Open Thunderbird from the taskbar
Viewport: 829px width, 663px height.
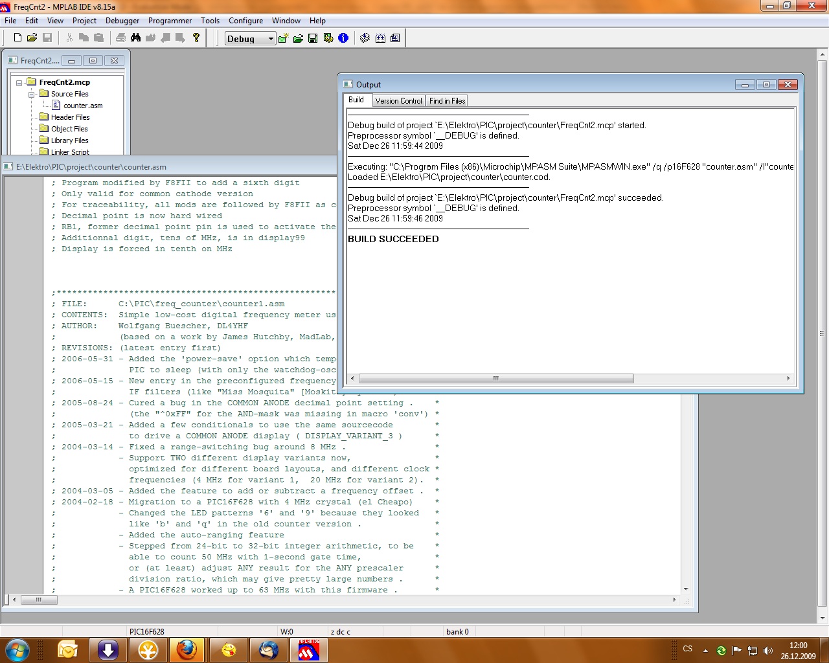tap(268, 649)
